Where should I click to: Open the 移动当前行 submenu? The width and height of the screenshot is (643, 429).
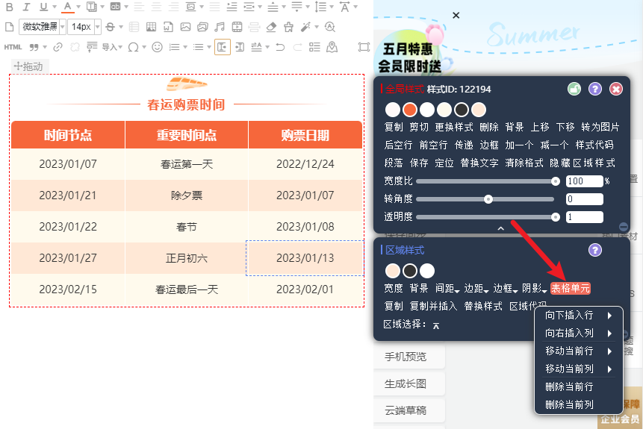click(578, 351)
